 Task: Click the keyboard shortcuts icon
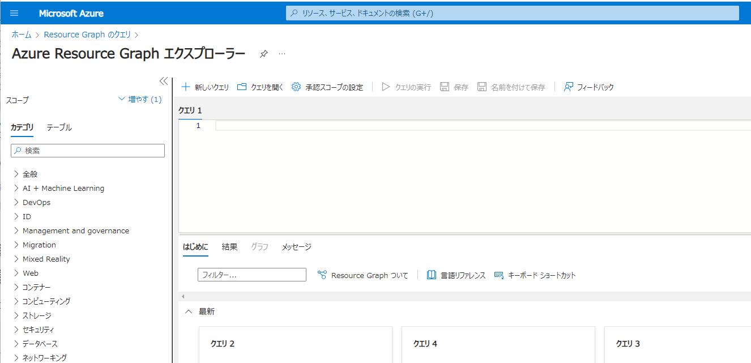(499, 275)
